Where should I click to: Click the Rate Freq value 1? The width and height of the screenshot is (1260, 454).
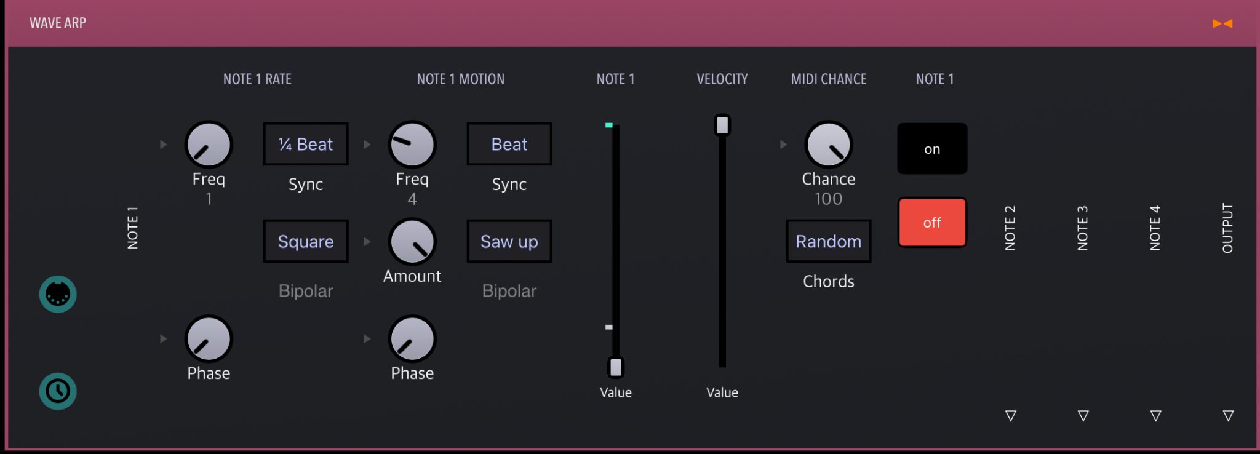point(209,199)
